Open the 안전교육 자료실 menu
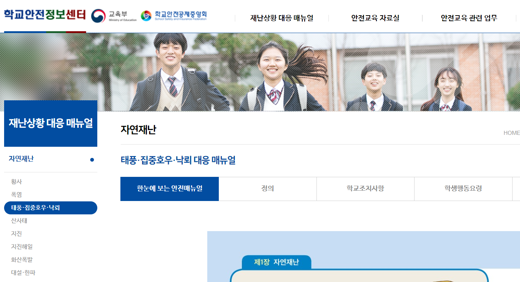This screenshot has width=520, height=282. [x=375, y=18]
